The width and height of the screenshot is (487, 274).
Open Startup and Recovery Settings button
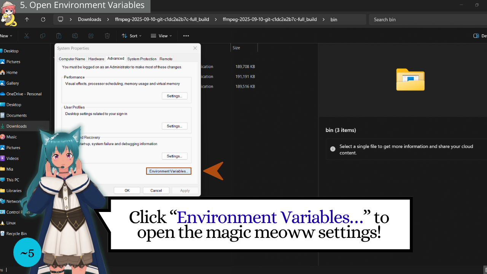pyautogui.click(x=174, y=156)
